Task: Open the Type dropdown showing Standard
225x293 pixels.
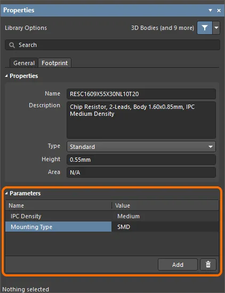Action: pos(141,147)
